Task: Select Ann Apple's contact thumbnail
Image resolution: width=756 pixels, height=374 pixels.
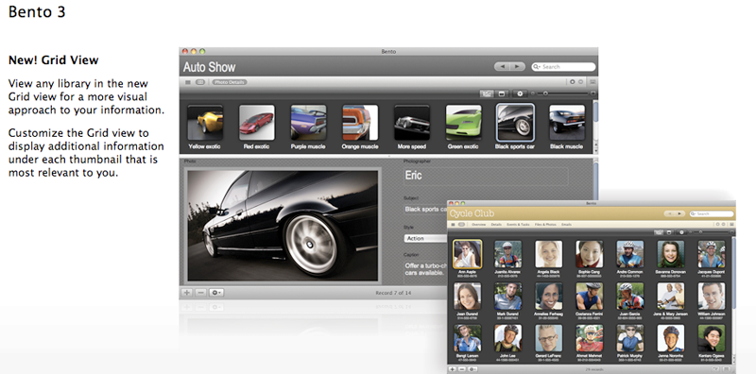Action: click(x=467, y=254)
